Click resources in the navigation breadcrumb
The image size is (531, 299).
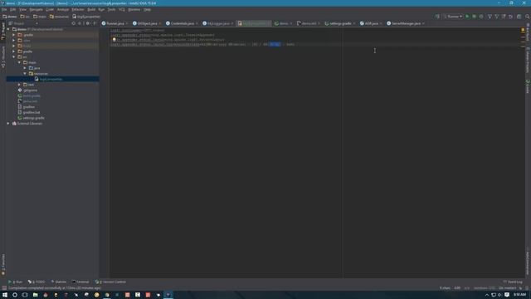pyautogui.click(x=60, y=17)
